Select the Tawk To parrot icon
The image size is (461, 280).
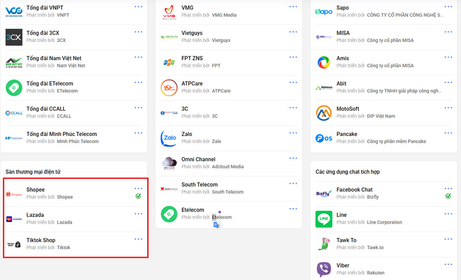pyautogui.click(x=324, y=244)
